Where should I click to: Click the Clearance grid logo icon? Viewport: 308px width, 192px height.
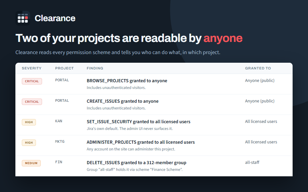pyautogui.click(x=23, y=18)
